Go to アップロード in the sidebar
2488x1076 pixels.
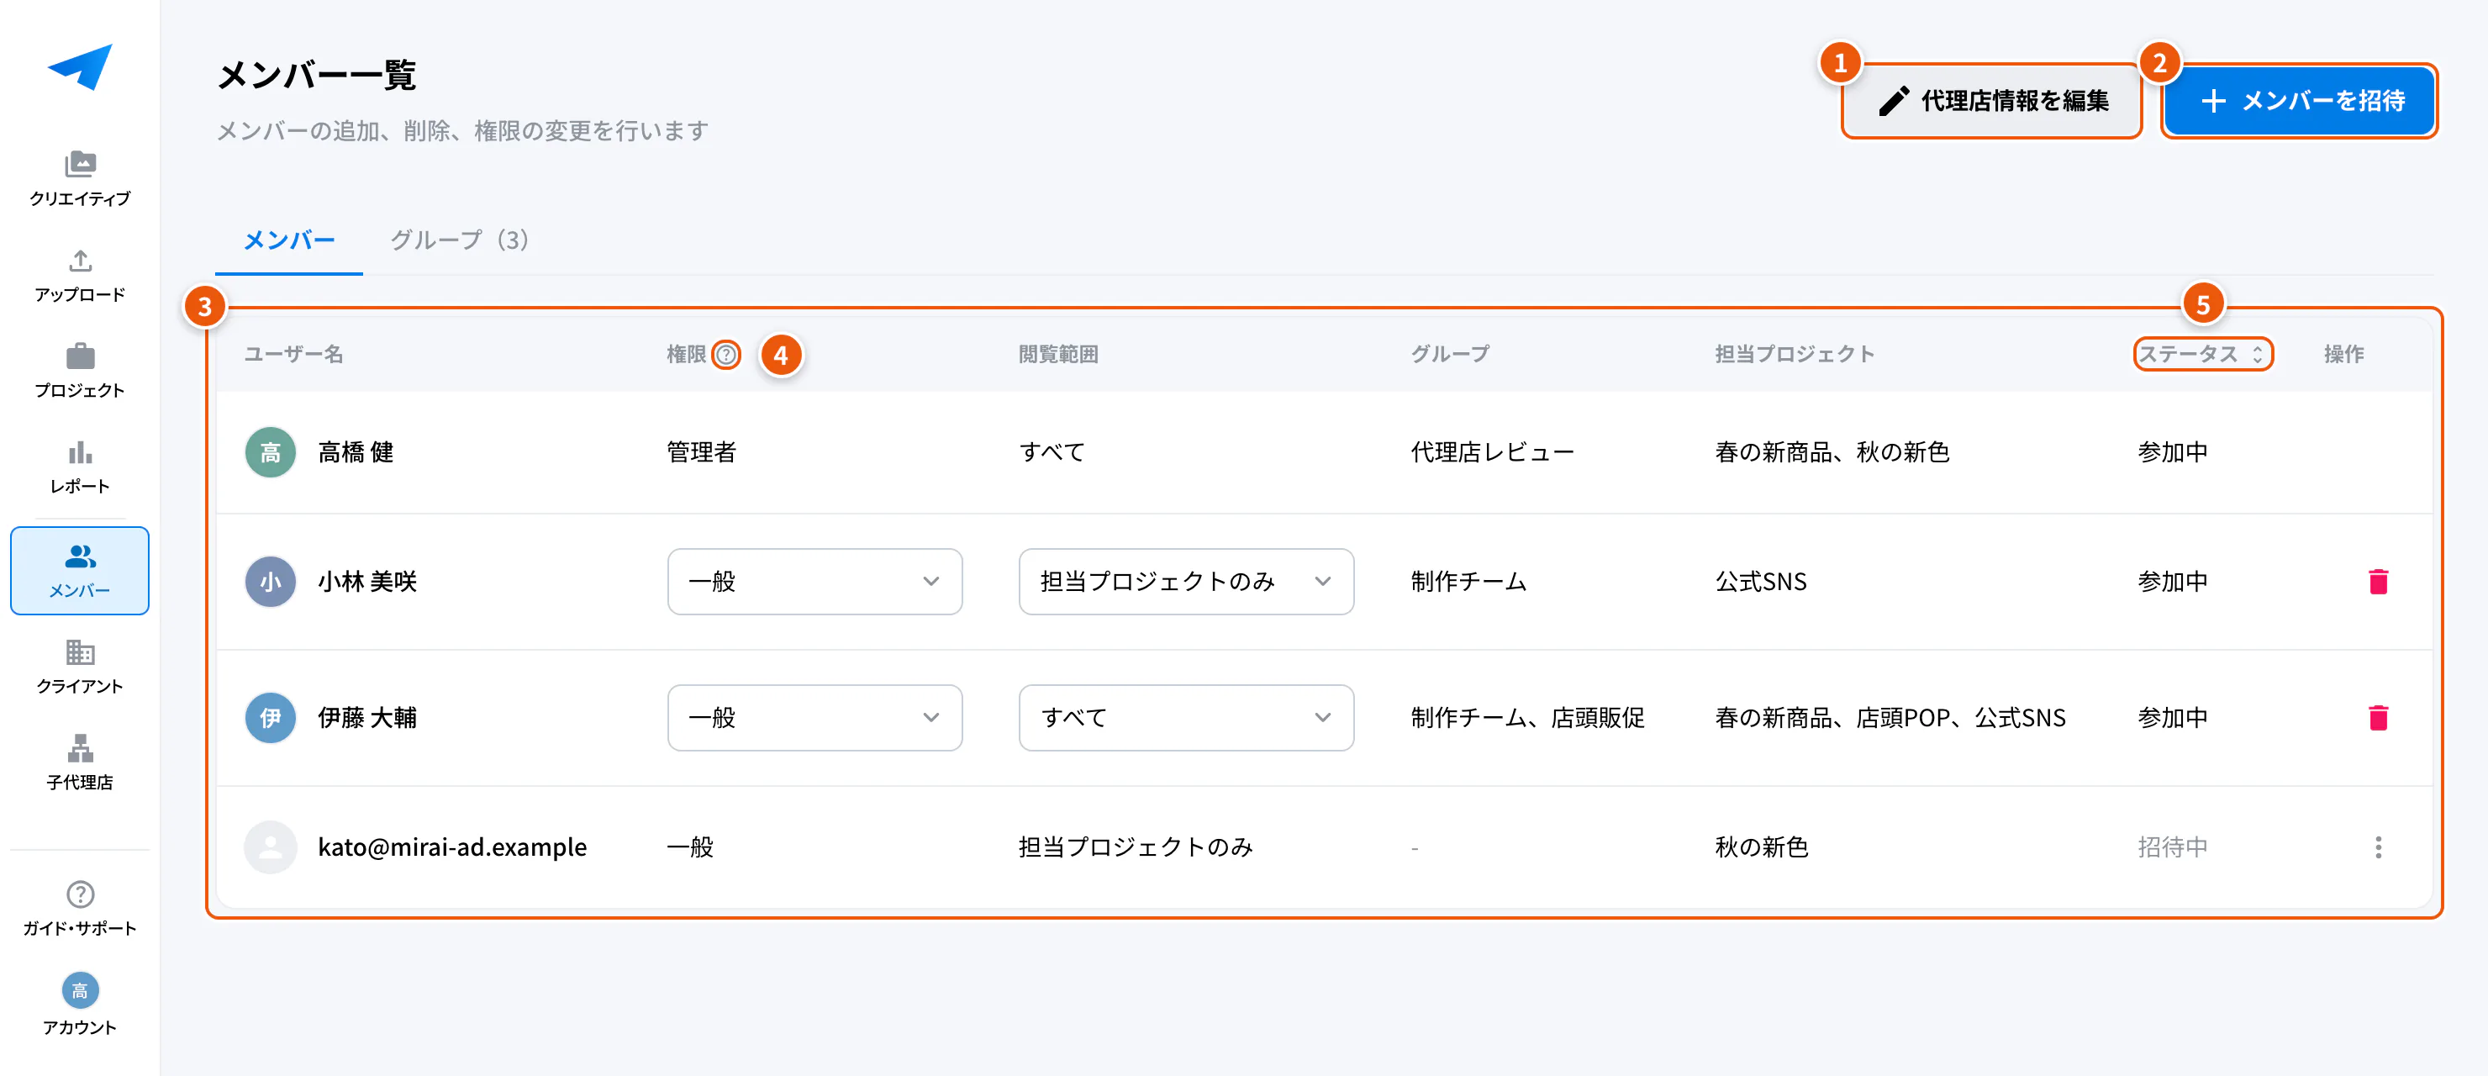(x=80, y=275)
